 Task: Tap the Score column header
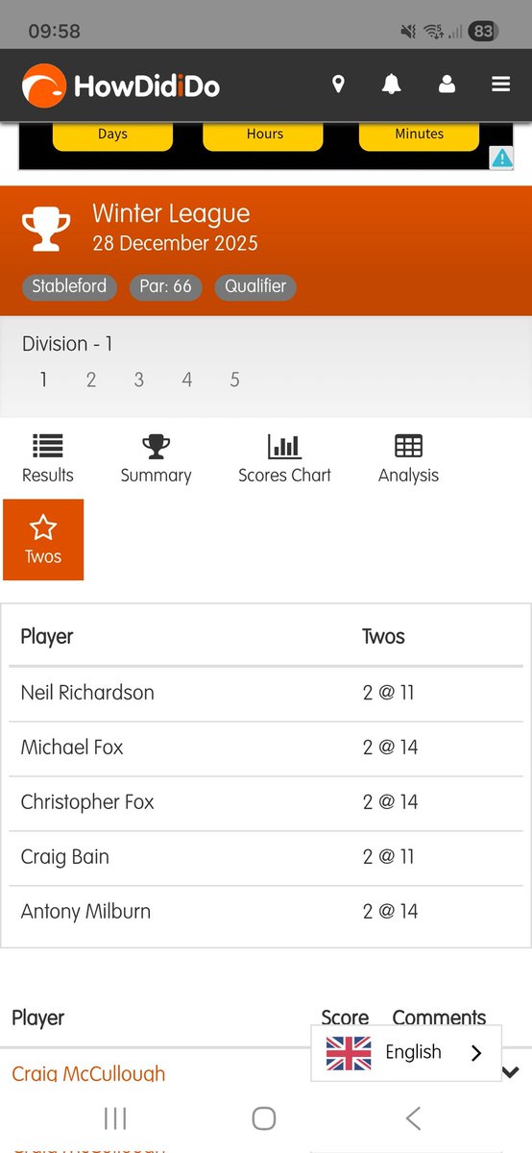345,1018
